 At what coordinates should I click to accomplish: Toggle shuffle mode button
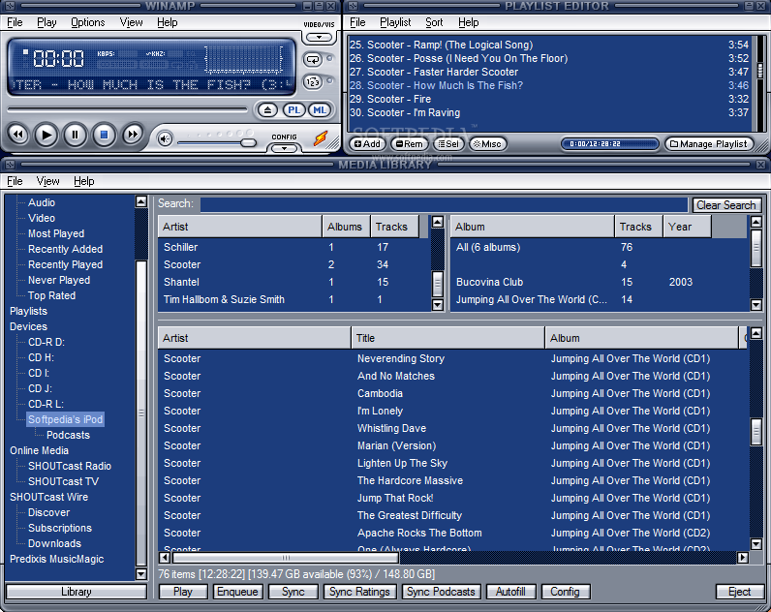point(313,82)
